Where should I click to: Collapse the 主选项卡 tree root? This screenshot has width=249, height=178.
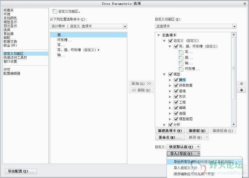[x=158, y=35]
